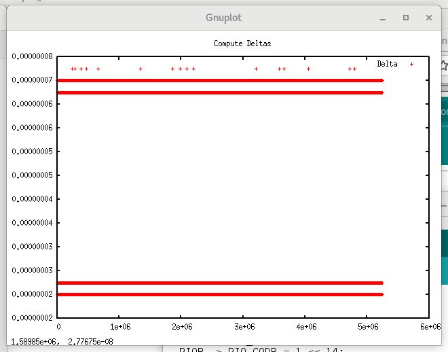Close the Gnuplot window

coord(428,18)
